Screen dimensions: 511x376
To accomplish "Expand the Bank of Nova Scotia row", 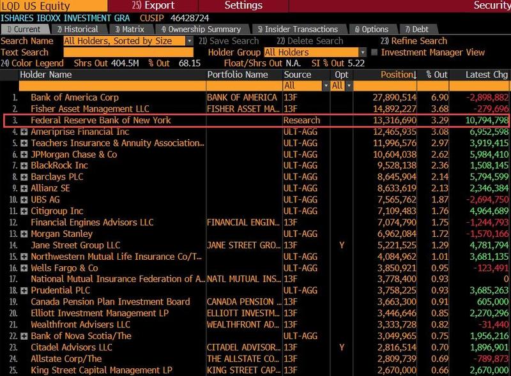I will (24, 336).
